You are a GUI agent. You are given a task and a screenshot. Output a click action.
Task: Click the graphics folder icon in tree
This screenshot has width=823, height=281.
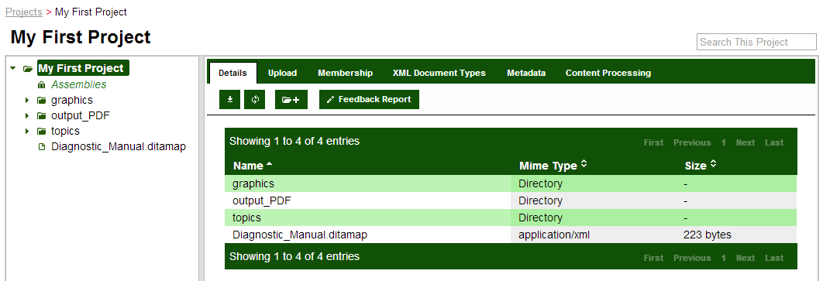click(42, 100)
